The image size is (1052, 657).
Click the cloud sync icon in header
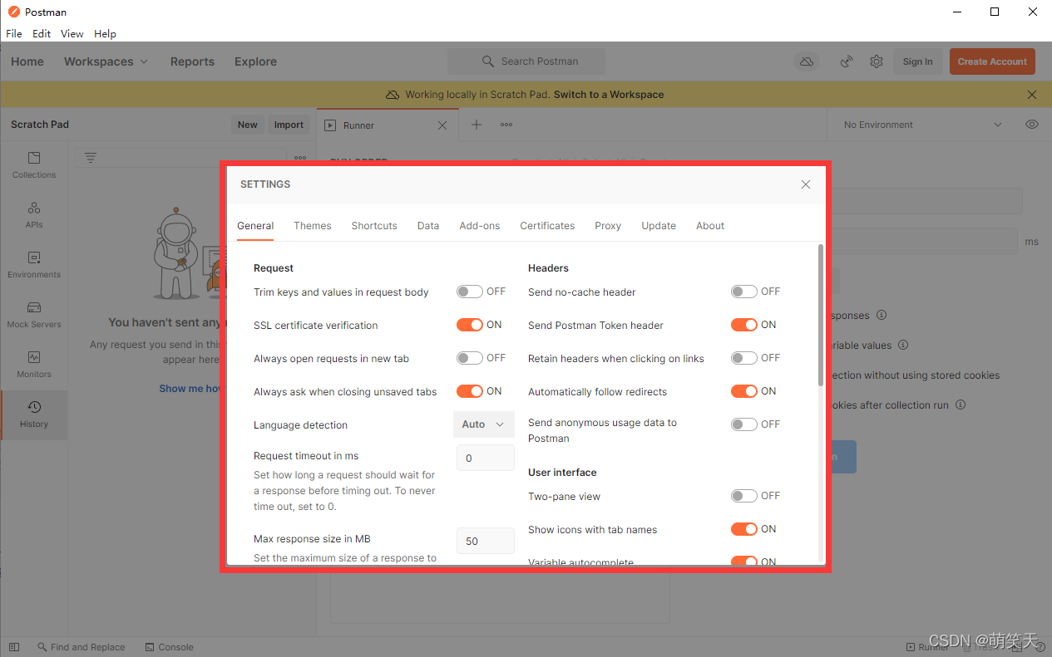806,61
